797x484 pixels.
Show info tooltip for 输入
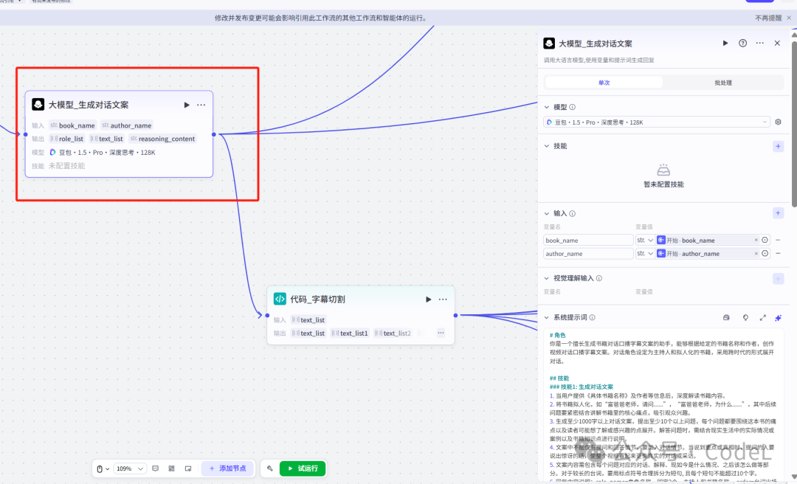[x=573, y=213]
